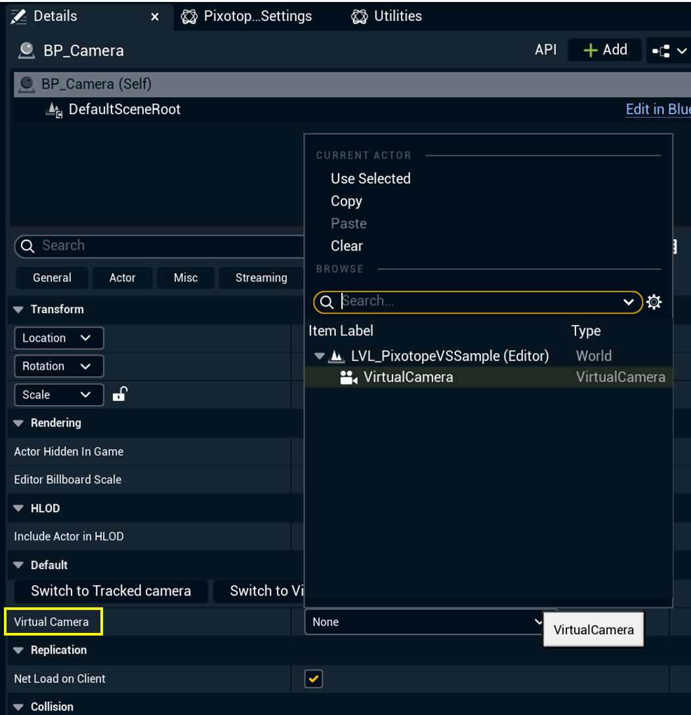
Task: Click the level icon beside LVL_PixotopeVSSample
Action: pyautogui.click(x=337, y=356)
